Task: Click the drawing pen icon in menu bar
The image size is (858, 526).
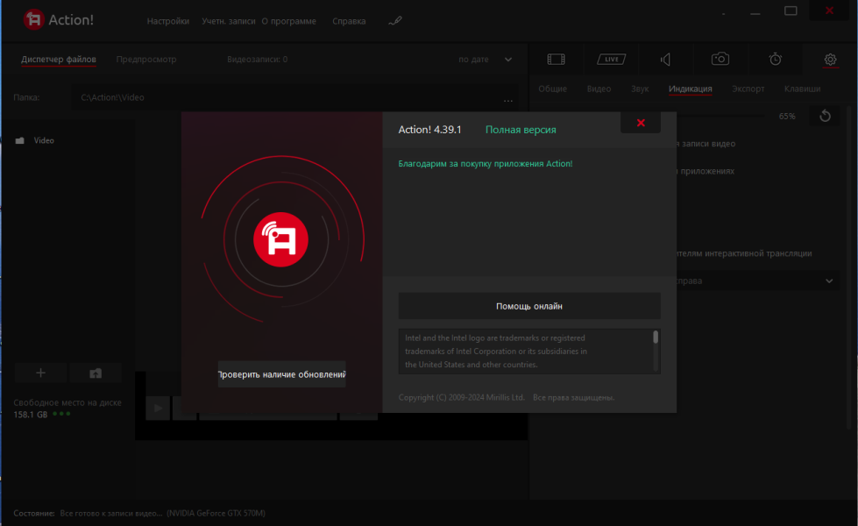Action: [395, 21]
